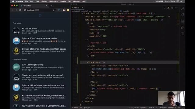Image resolution: width=195 pixels, height=109 pixels.
Task: Click the localhost:3000 address bar
Action: click(x=39, y=10)
